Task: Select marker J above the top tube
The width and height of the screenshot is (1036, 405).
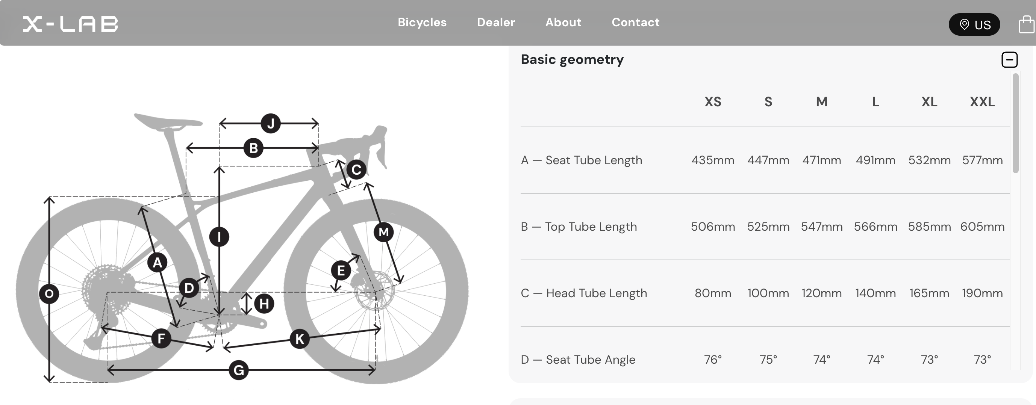Action: pos(271,124)
